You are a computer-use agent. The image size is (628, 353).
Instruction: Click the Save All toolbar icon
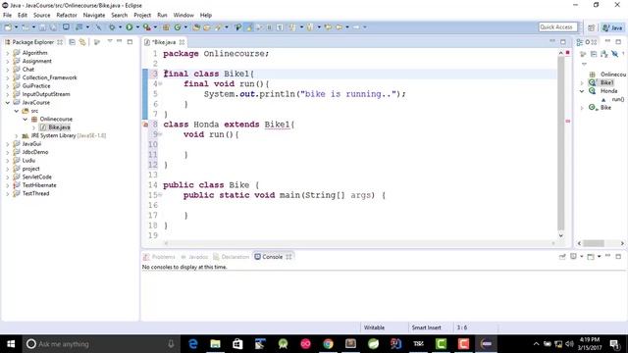[x=53, y=27]
